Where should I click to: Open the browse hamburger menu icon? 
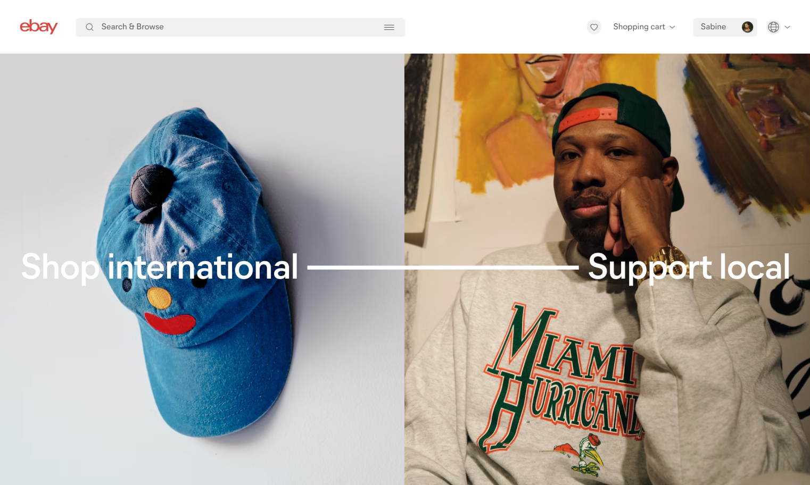[389, 27]
